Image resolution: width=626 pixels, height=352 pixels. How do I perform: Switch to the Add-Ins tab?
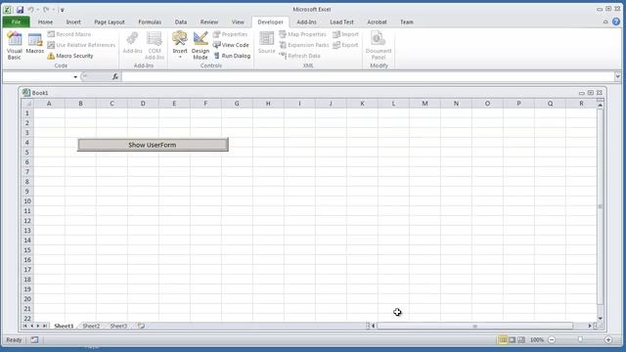click(306, 22)
